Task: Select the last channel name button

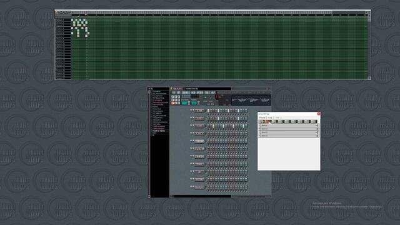Action: 199,187
